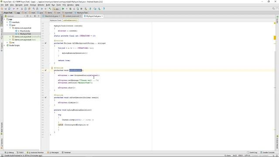Screen dimensions: 279x157
Task: Click the Find magnifier icon in toolbar
Action: coord(34,9)
